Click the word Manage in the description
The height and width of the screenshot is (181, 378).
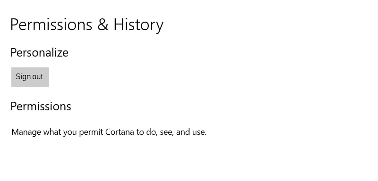[26, 132]
